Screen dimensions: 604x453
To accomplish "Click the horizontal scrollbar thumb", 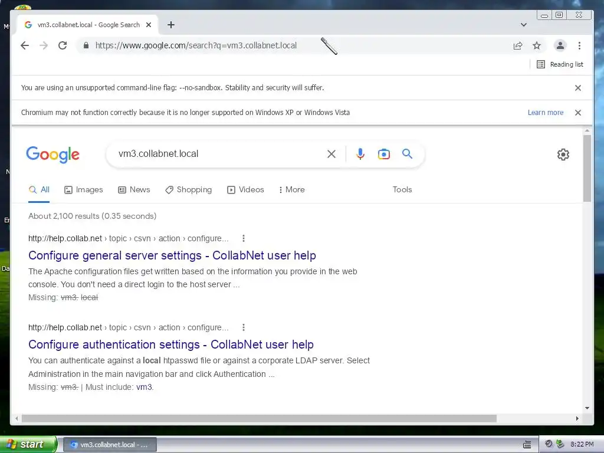I will 260,418.
